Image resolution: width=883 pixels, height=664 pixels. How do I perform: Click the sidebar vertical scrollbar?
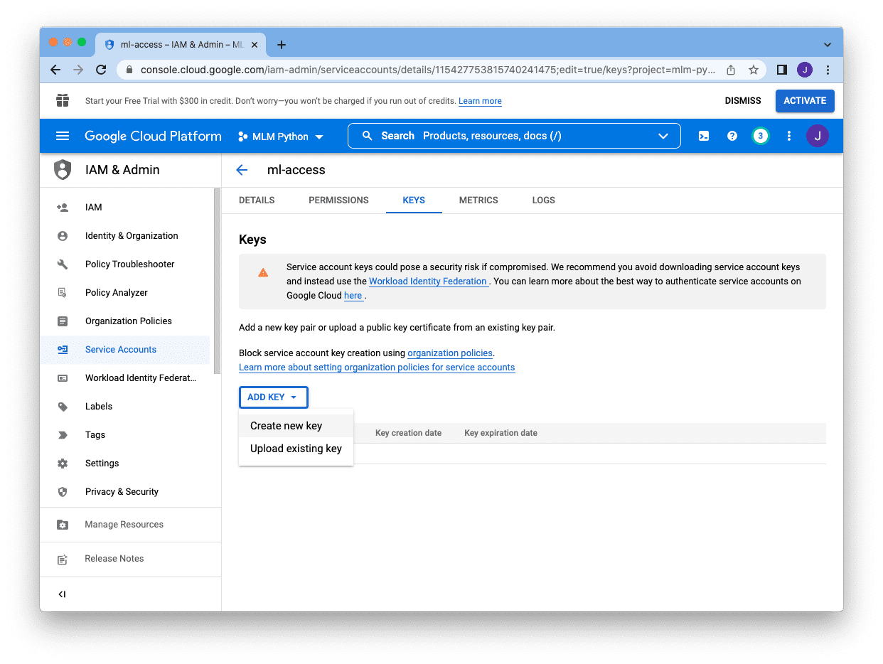(217, 281)
